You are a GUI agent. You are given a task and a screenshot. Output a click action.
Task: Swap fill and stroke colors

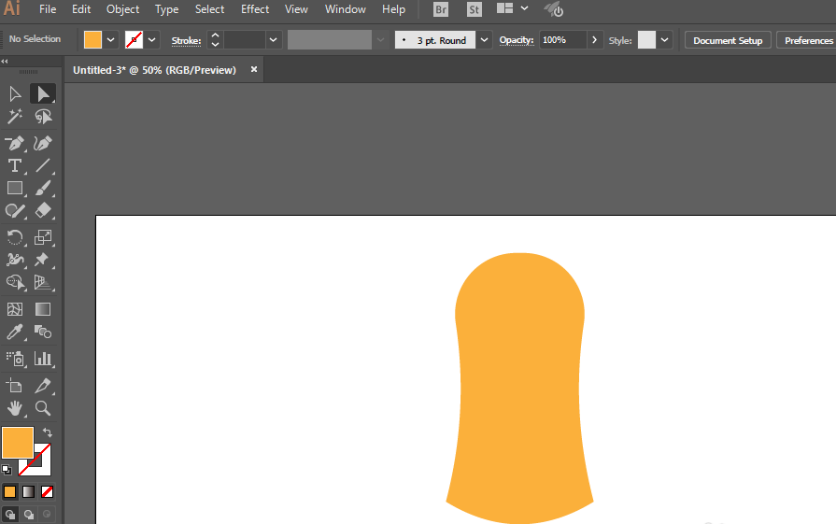coord(48,432)
